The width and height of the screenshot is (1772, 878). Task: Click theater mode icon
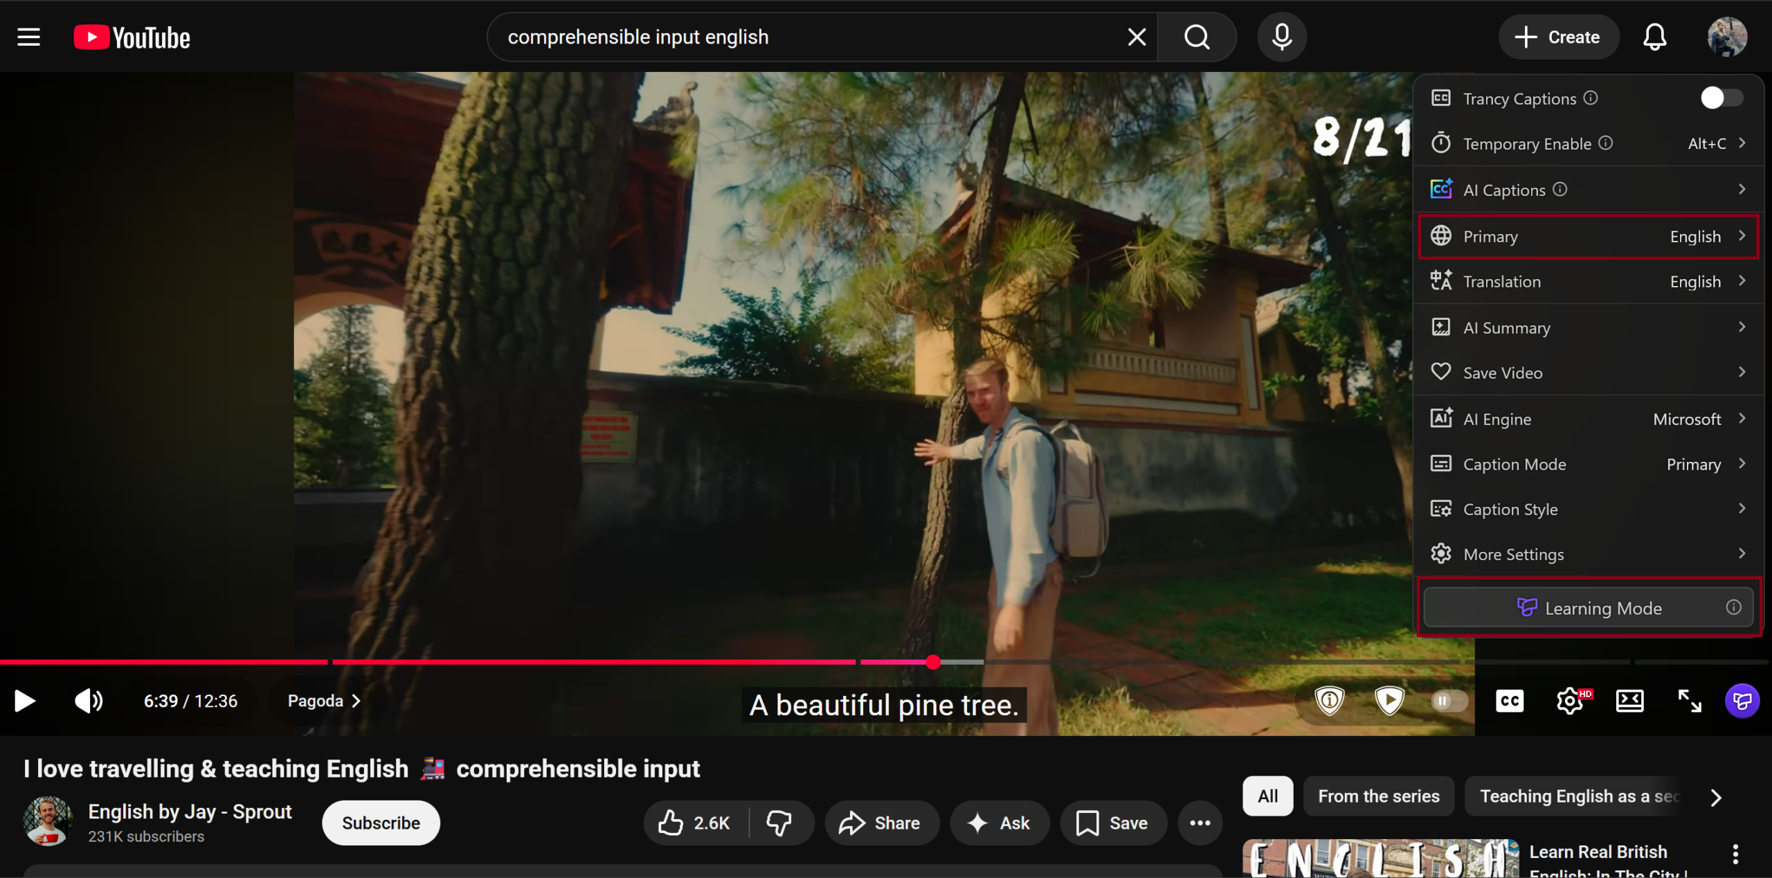pyautogui.click(x=1629, y=701)
